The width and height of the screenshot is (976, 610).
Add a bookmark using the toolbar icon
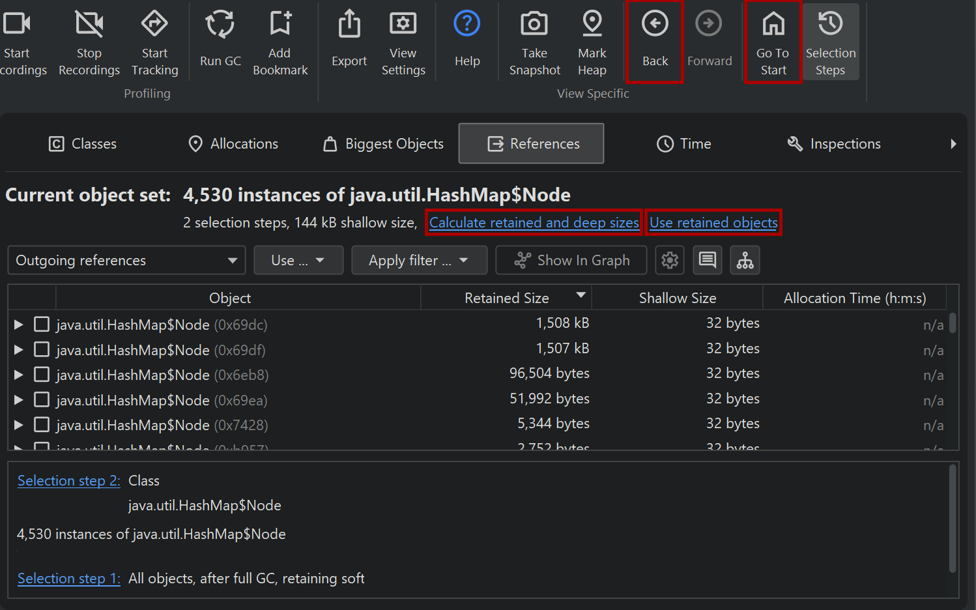280,25
